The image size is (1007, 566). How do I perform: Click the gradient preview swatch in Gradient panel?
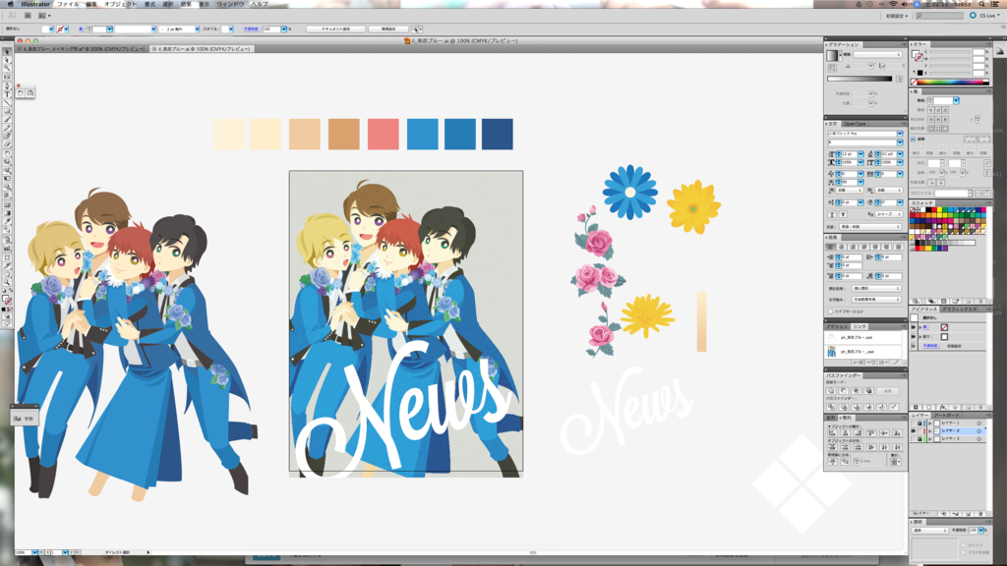(x=832, y=56)
